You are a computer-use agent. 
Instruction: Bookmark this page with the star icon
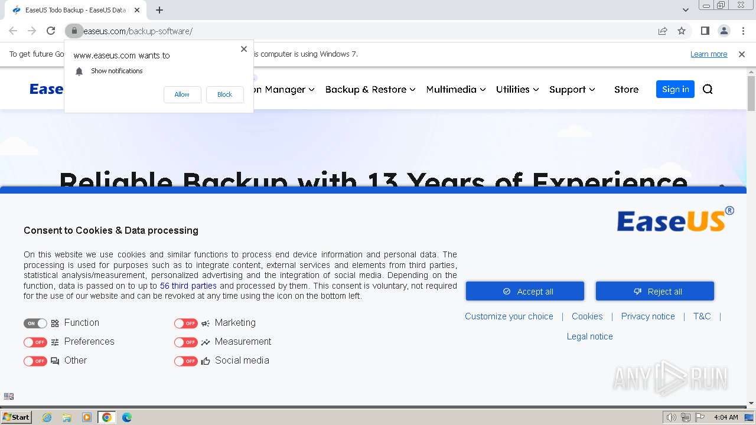click(x=682, y=31)
